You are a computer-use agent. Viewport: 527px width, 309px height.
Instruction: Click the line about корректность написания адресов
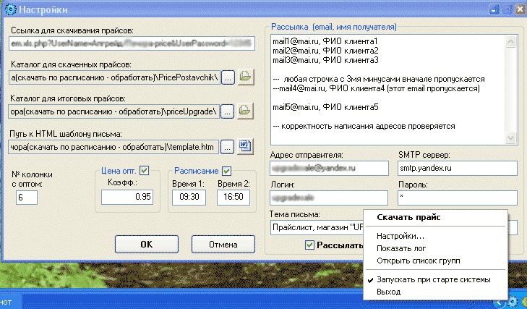(x=364, y=126)
